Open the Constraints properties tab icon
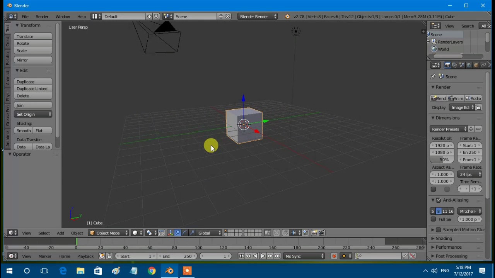This screenshot has height=278, width=495. click(483, 65)
